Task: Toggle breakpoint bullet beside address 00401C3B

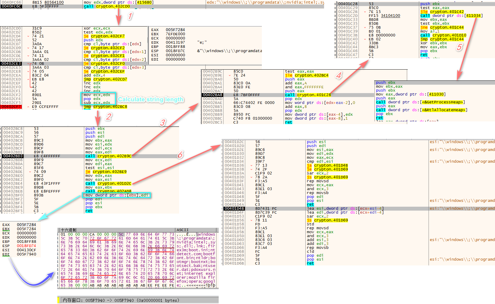Action: [x=336, y=35]
